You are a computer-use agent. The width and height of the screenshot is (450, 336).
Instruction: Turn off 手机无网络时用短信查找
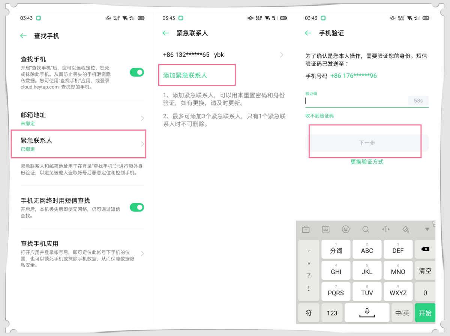click(x=136, y=207)
